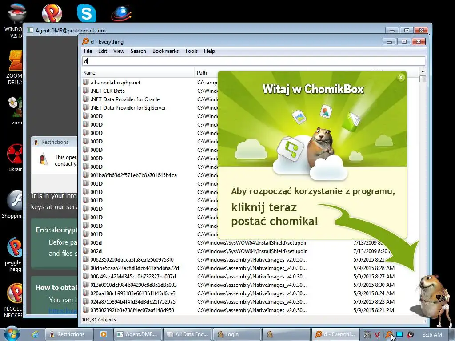The width and height of the screenshot is (455, 341).
Task: Select the .channel.doc.php.net result
Action: pos(115,83)
